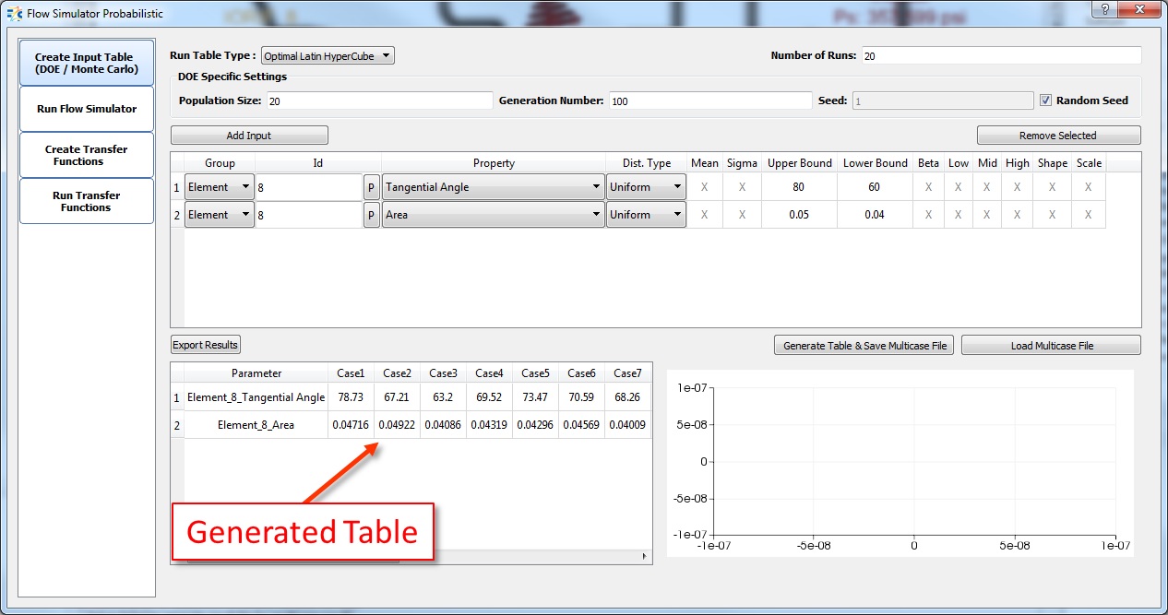Click the Generation Number input field
The height and width of the screenshot is (615, 1168).
point(709,101)
